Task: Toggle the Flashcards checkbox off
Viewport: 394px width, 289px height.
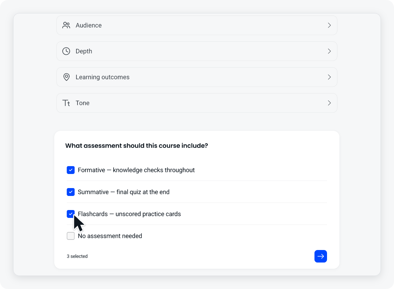Action: [71, 214]
